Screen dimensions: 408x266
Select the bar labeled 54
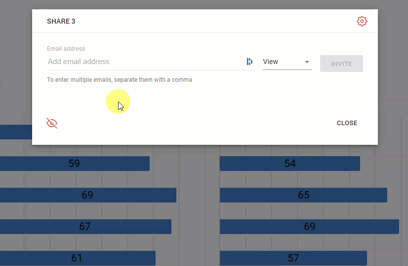click(290, 164)
